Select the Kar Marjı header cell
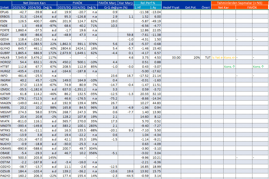Image resolution: width=269 pixels, height=179 pixels. [126, 3]
